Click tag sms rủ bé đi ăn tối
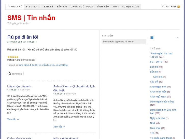This screenshot has height=139, width=185. [28, 65]
